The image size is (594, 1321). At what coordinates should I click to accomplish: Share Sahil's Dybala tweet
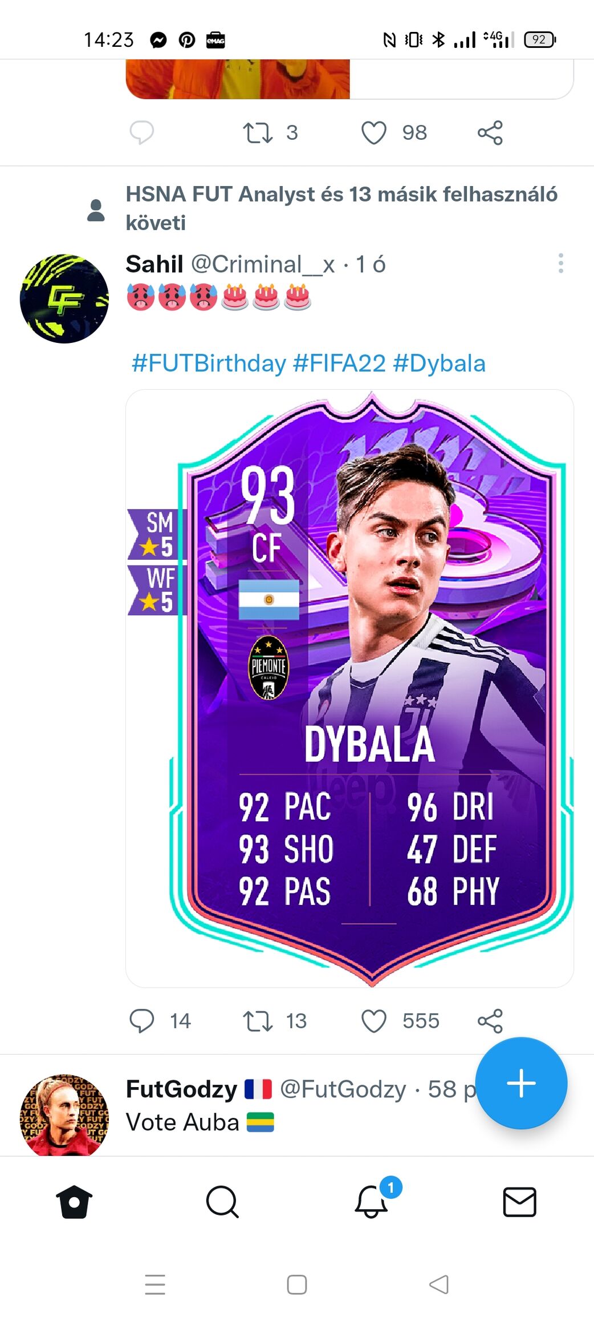tap(490, 1021)
